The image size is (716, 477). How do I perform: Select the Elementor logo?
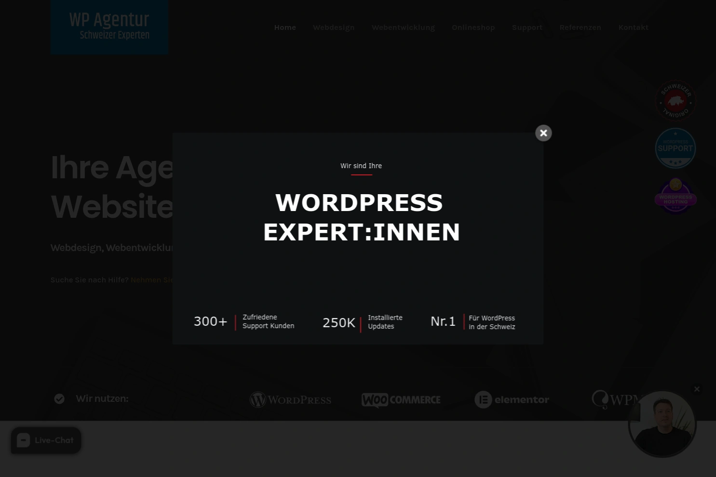[512, 399]
